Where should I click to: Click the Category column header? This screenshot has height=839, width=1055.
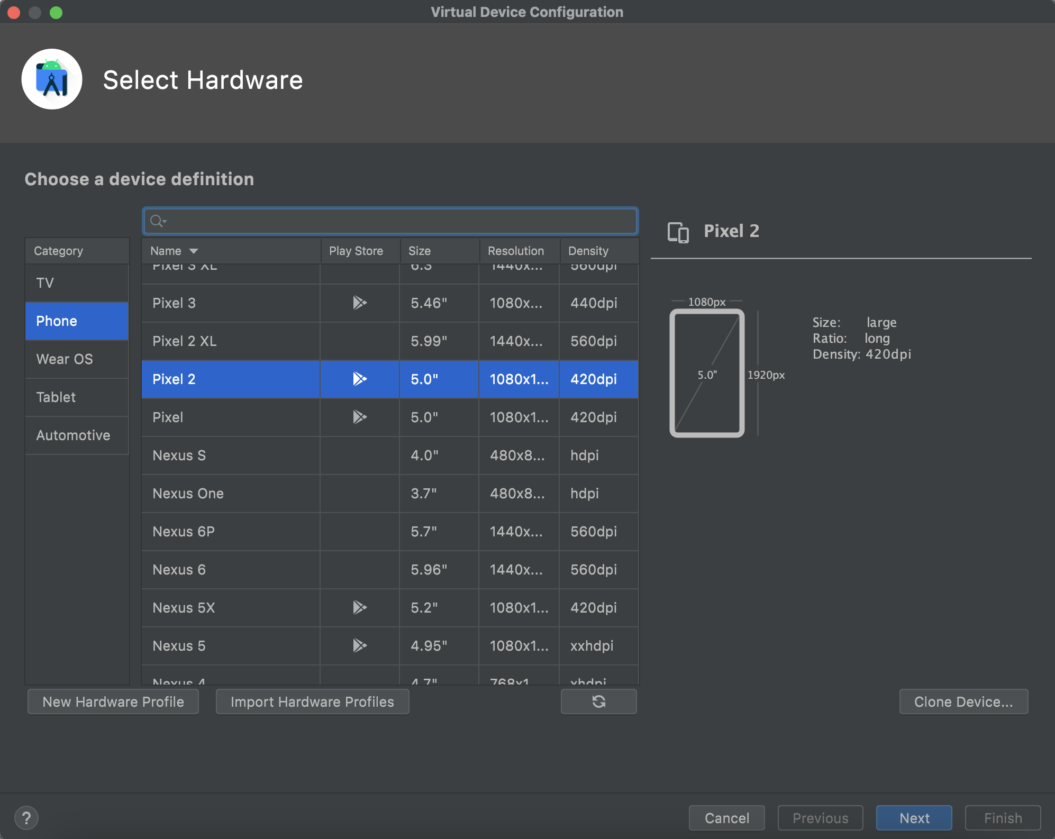77,251
